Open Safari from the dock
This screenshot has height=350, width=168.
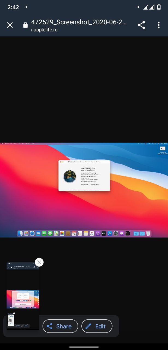point(32,234)
